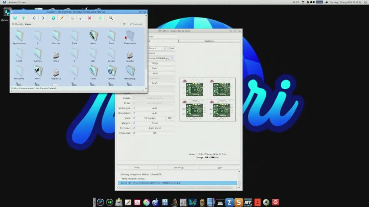Cycle the Per sheet 4 per sheet option
The height and width of the screenshot is (207, 369).
coord(154,128)
